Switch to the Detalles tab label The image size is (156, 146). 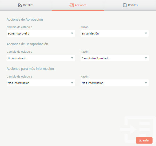click(28, 5)
